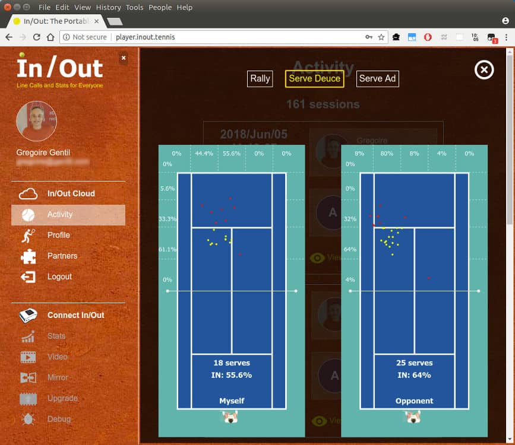This screenshot has height=445, width=515.
Task: Click the user profile photo
Action: pos(36,121)
